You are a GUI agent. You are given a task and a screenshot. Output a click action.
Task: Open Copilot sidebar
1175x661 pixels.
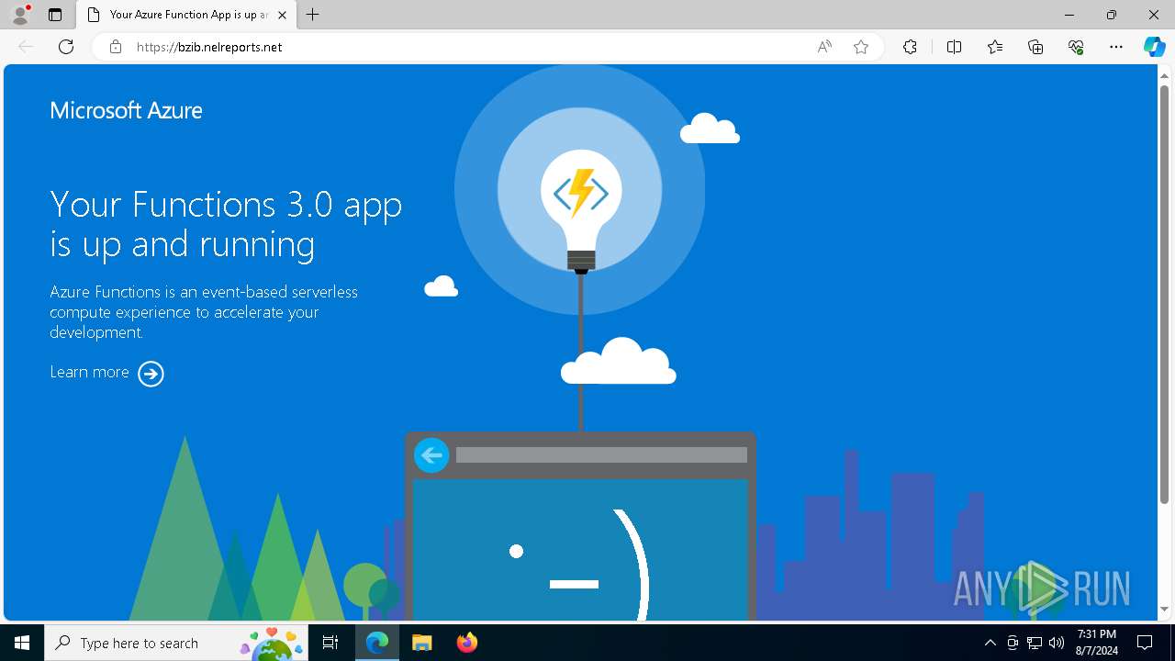(1154, 47)
